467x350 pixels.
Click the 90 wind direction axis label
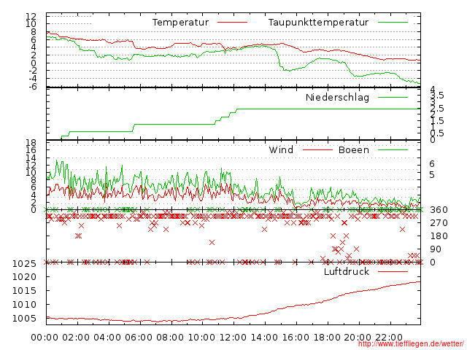[x=436, y=249]
